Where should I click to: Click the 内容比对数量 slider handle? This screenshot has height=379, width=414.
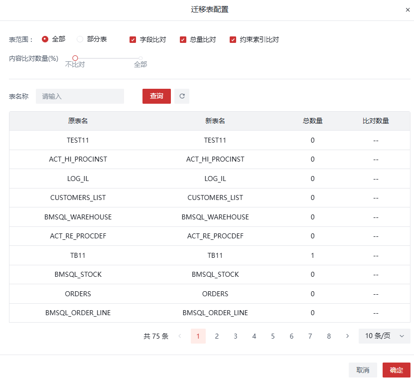pyautogui.click(x=75, y=58)
